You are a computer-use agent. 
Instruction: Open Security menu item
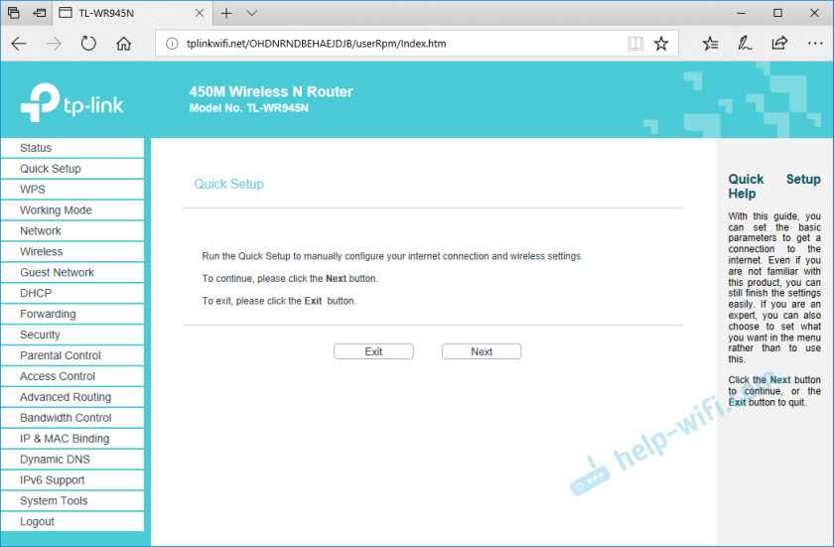(72, 335)
